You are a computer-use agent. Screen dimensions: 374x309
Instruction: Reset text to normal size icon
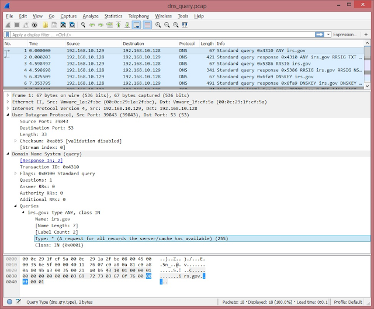[175, 25]
